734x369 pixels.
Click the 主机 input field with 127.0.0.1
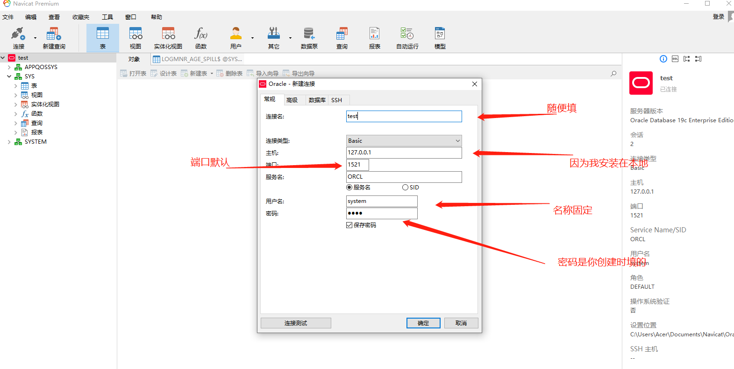pos(404,153)
